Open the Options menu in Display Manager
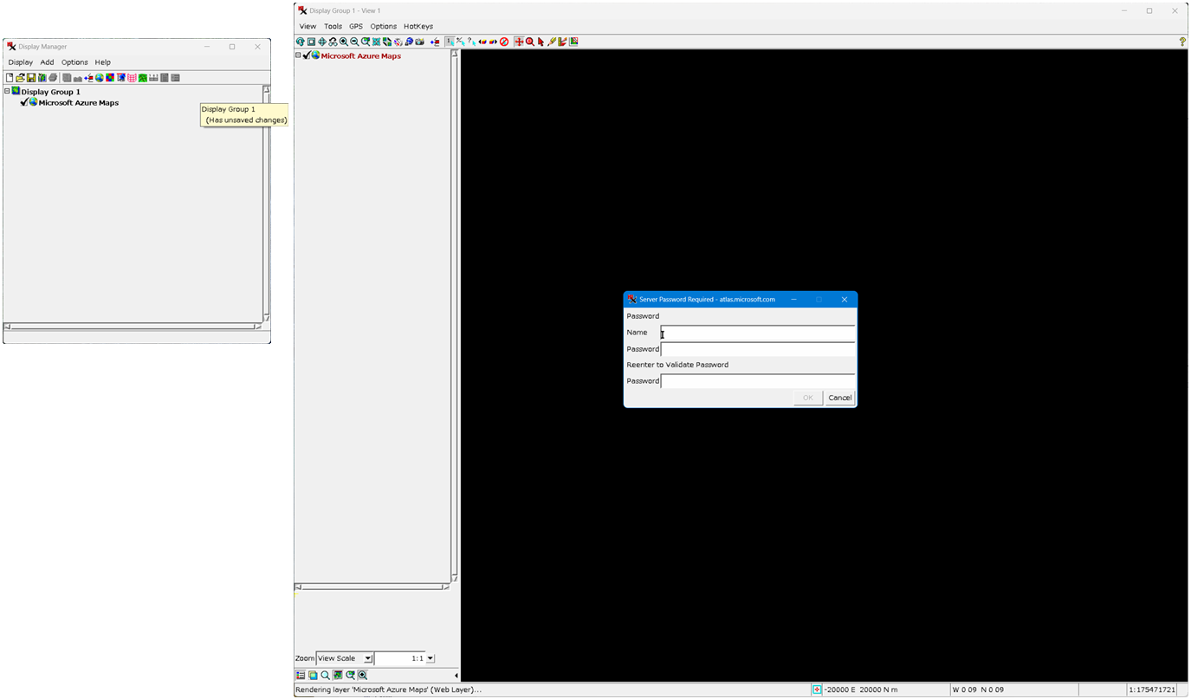 [x=74, y=62]
